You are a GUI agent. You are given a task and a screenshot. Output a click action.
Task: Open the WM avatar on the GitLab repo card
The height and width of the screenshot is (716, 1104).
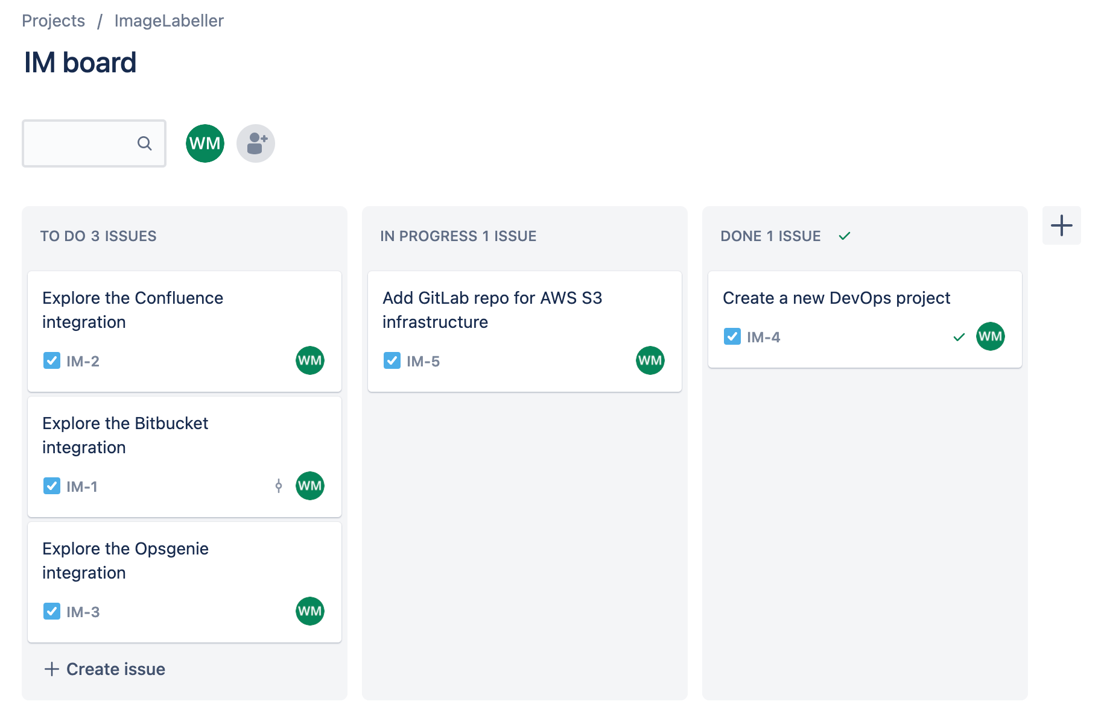pyautogui.click(x=650, y=360)
